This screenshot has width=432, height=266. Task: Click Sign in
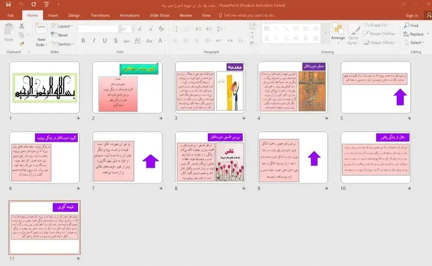click(x=412, y=16)
